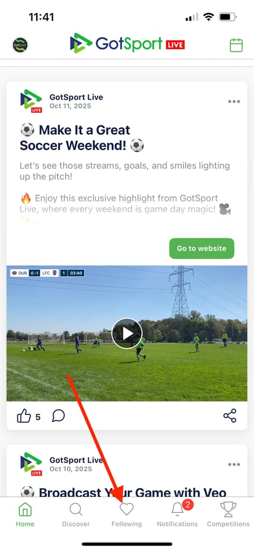Image resolution: width=254 pixels, height=551 pixels.
Task: Tap the GotSport Live author name, Oct 11
Action: coord(76,97)
